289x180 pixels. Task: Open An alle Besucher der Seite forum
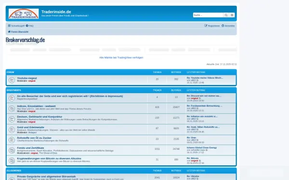(x=70, y=96)
